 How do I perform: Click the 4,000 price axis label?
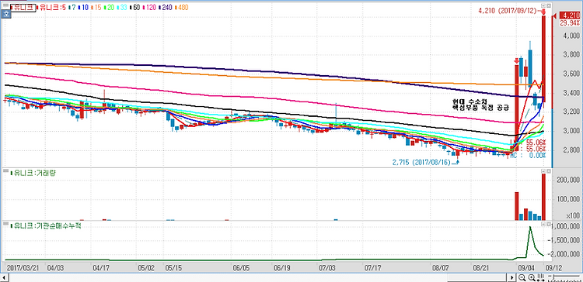[572, 36]
